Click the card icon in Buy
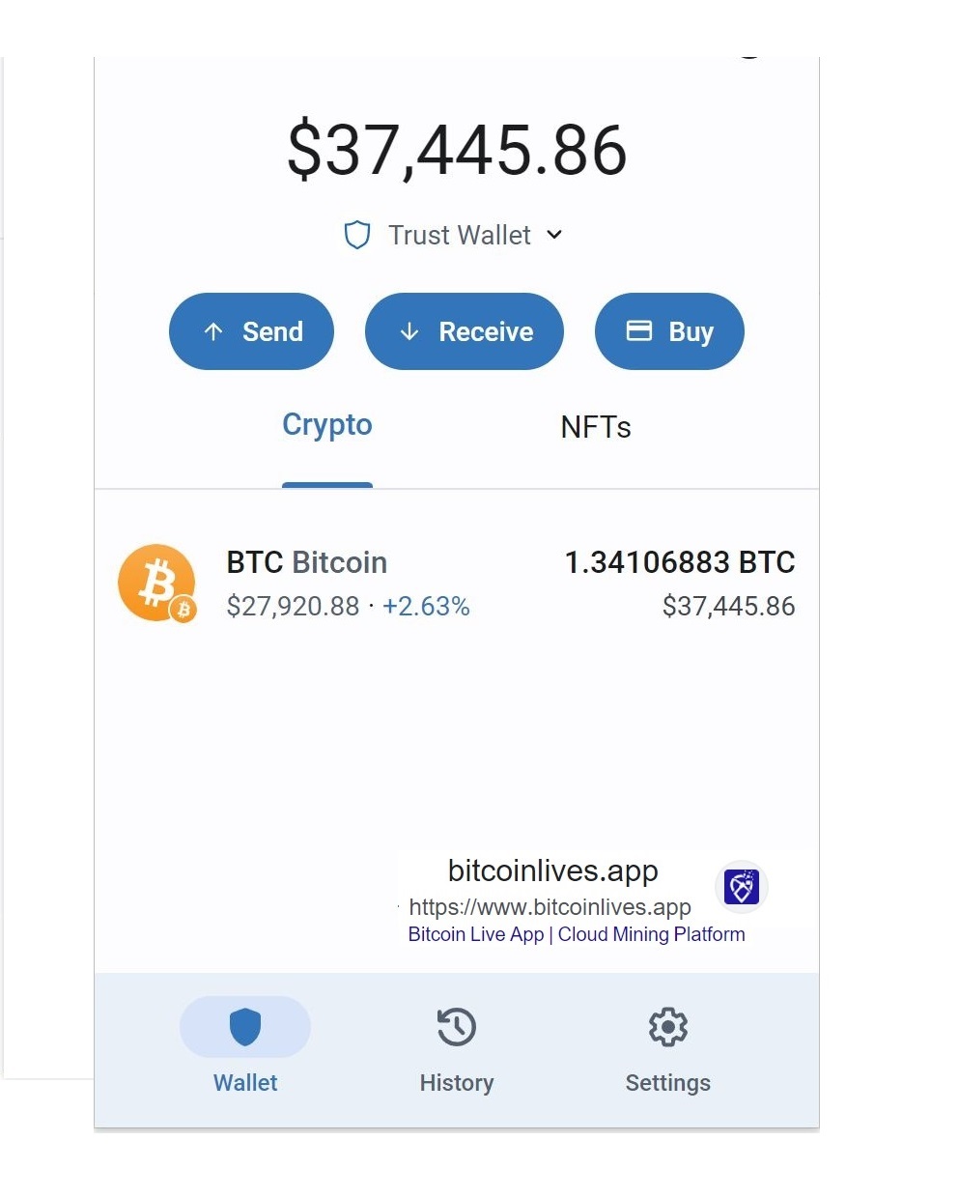 point(639,330)
